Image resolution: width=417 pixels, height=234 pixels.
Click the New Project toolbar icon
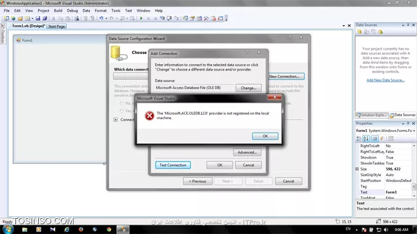point(6,18)
